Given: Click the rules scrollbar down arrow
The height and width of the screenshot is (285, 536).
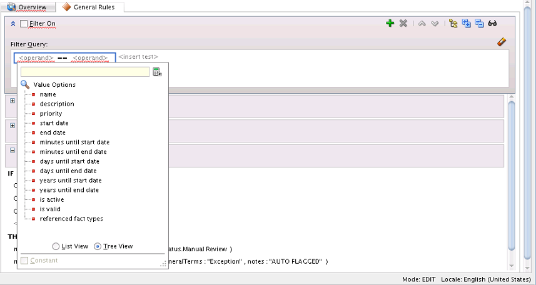Looking at the screenshot, I should [x=512, y=266].
